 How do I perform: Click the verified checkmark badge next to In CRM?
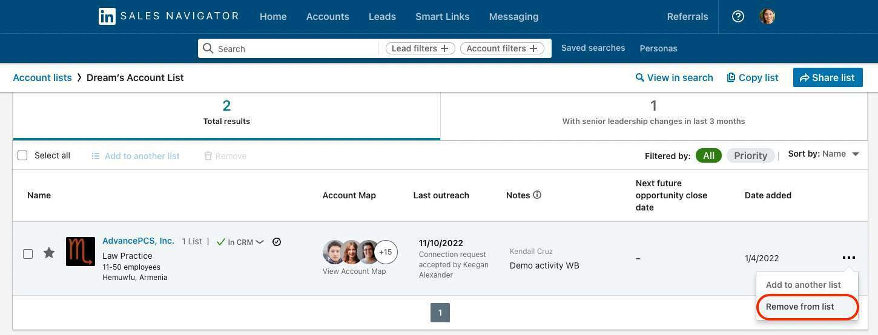pos(277,242)
